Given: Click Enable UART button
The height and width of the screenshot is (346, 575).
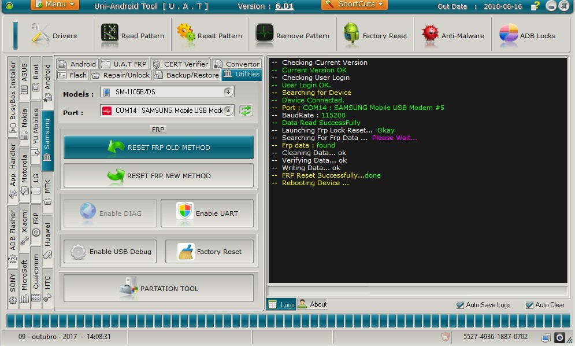Looking at the screenshot, I should coord(207,213).
